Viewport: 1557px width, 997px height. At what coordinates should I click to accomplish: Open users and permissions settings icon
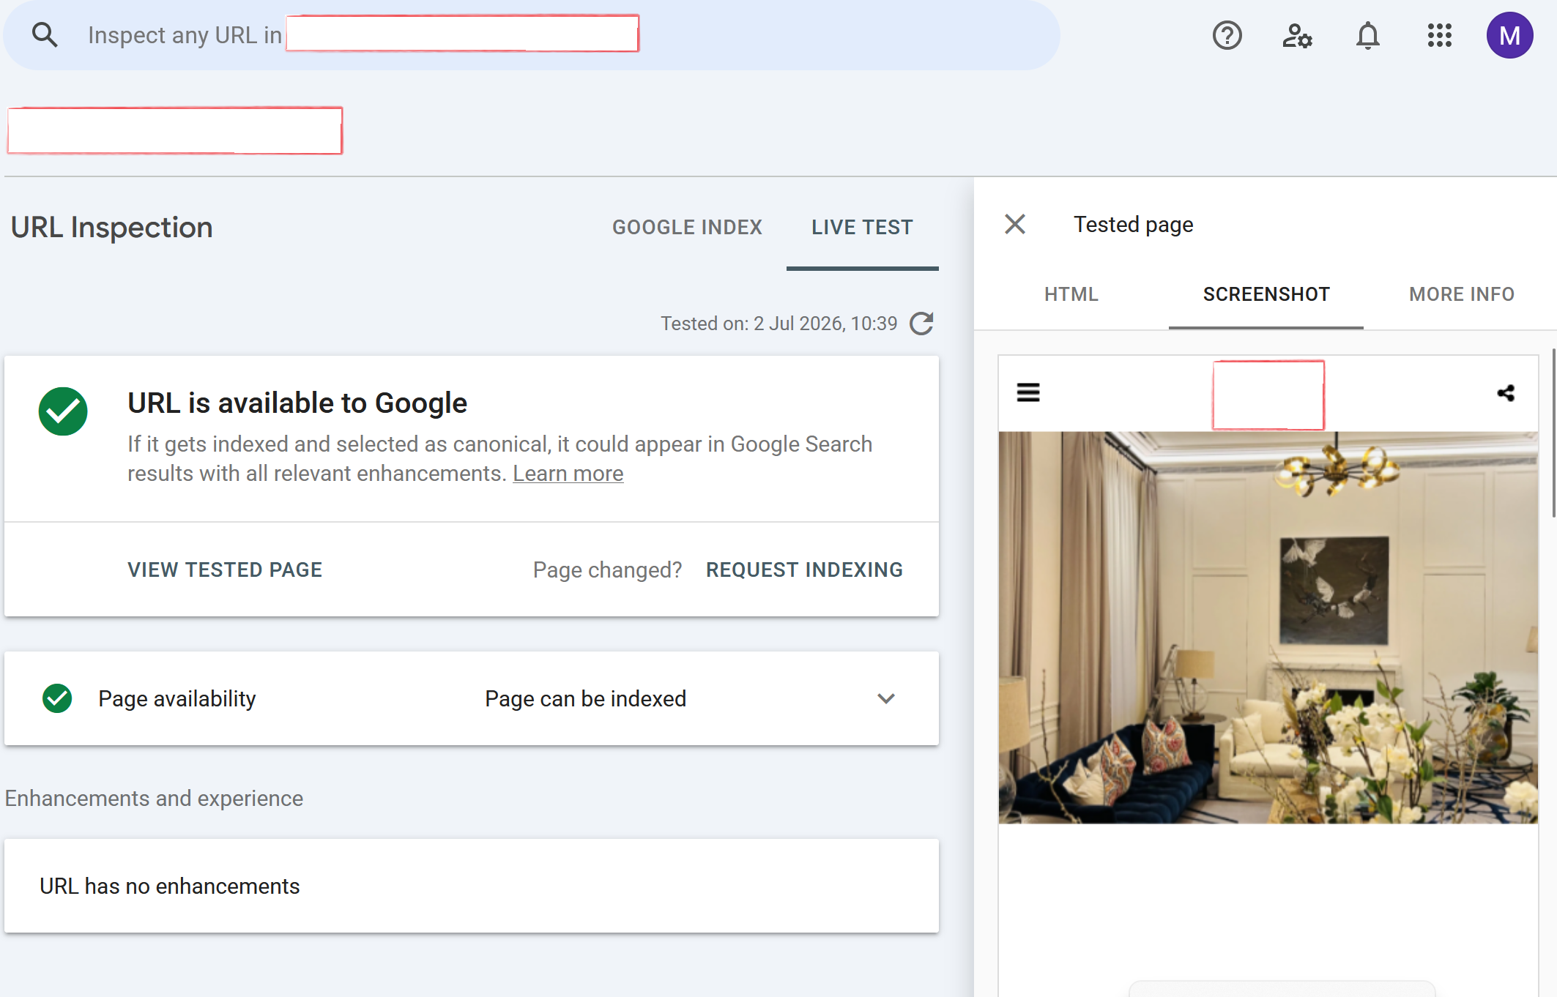click(x=1297, y=35)
